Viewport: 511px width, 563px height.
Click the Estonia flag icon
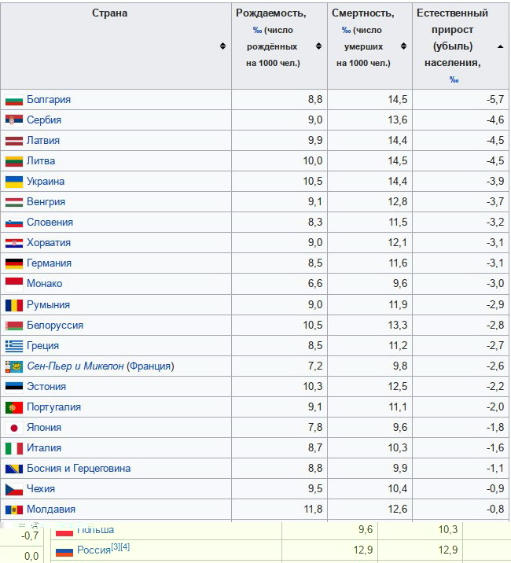13,387
